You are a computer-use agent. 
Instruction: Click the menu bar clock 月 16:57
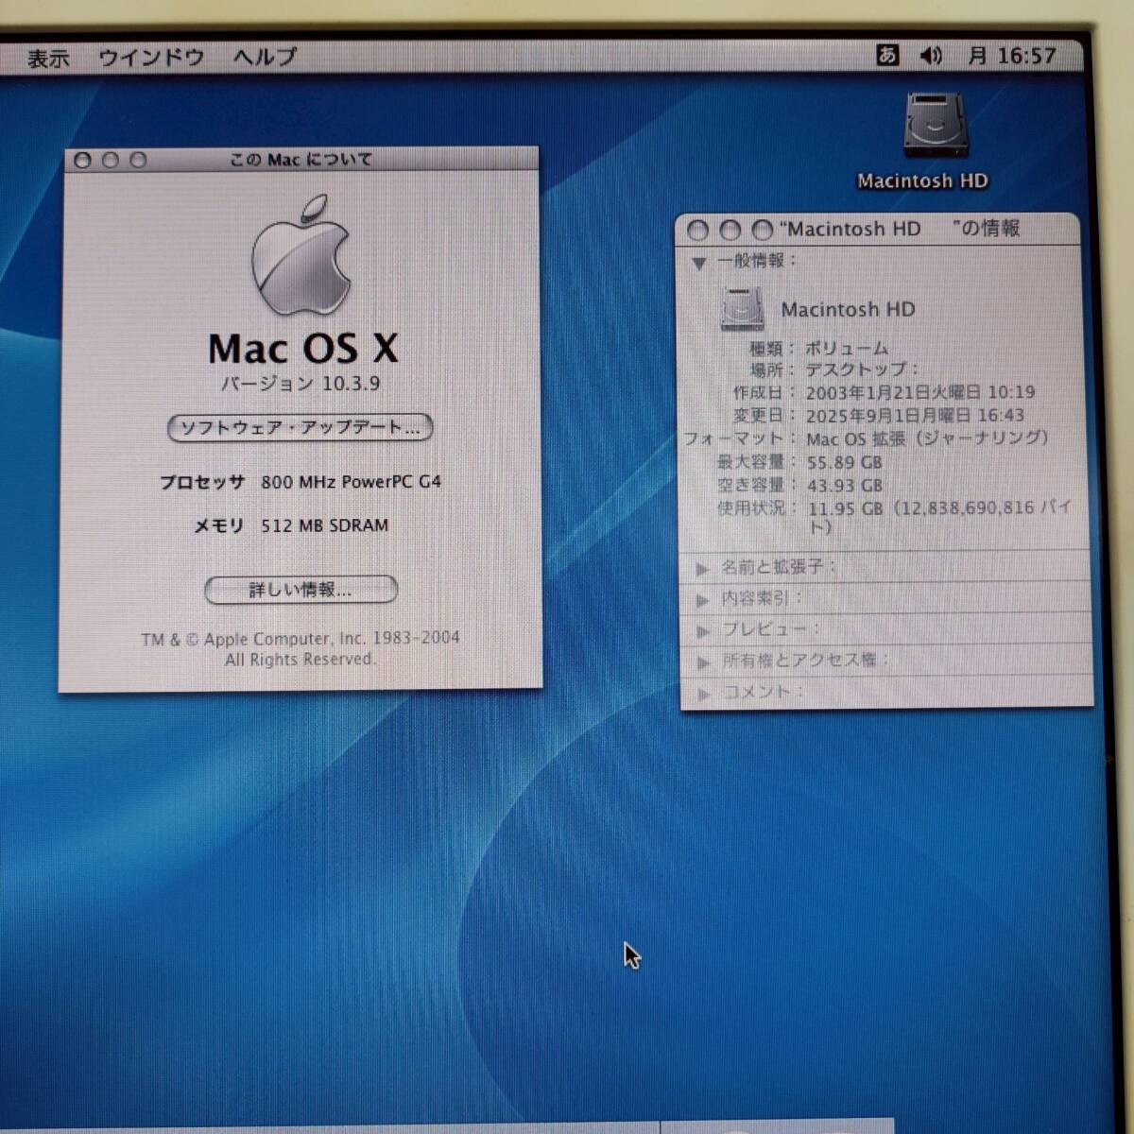coord(1011,57)
